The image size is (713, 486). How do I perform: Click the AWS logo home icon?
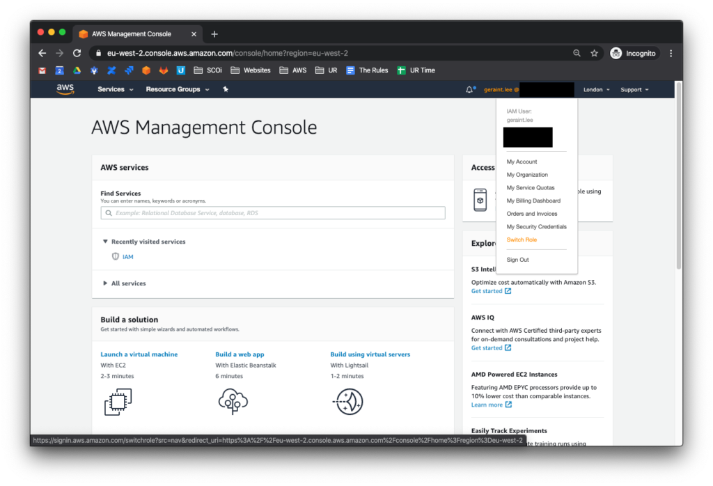(65, 89)
